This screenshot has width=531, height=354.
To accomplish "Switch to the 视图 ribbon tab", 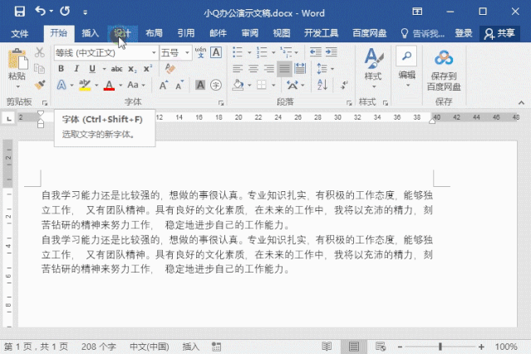I will (x=282, y=33).
